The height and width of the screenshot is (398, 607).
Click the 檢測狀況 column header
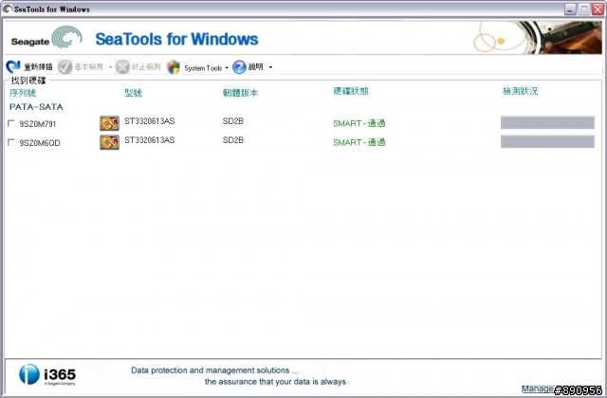520,91
